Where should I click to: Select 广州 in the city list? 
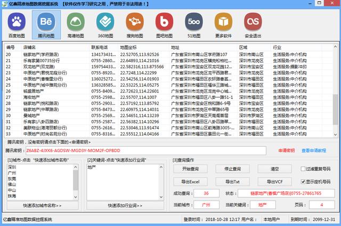click(12, 173)
